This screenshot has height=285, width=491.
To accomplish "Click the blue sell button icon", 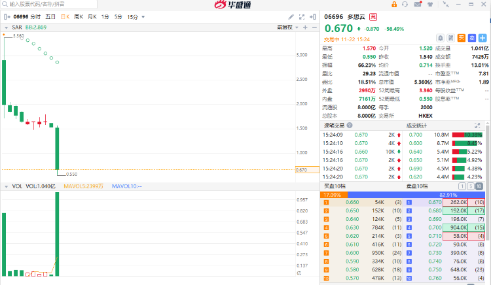I will point(471,38).
